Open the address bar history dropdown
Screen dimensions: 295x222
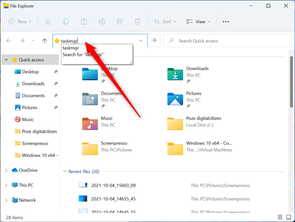pos(141,40)
